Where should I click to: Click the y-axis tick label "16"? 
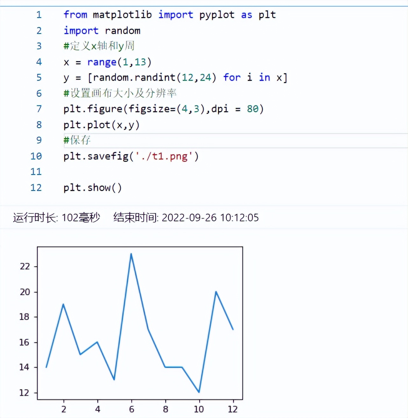click(25, 342)
